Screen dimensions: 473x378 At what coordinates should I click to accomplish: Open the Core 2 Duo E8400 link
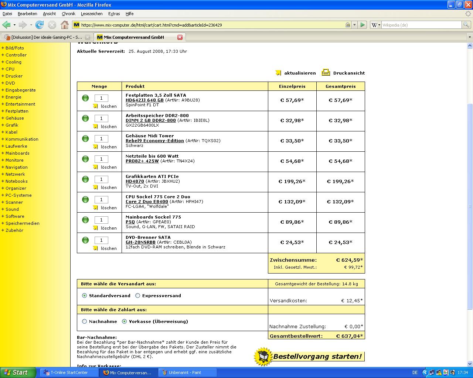147,202
